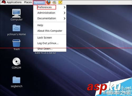Expand the Preferences arrow chevron
The height and width of the screenshot is (96, 132).
tap(64, 7)
